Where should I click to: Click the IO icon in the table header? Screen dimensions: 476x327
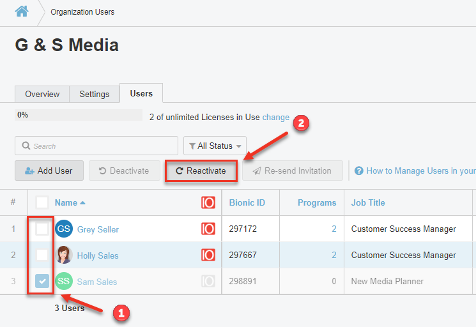(208, 203)
